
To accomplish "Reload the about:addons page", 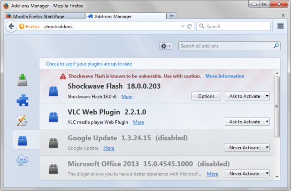I will [190, 27].
